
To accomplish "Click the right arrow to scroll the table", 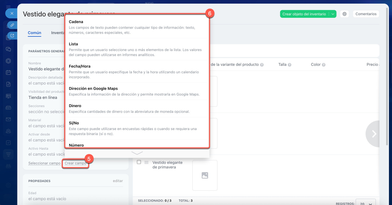I will pyautogui.click(x=374, y=134).
